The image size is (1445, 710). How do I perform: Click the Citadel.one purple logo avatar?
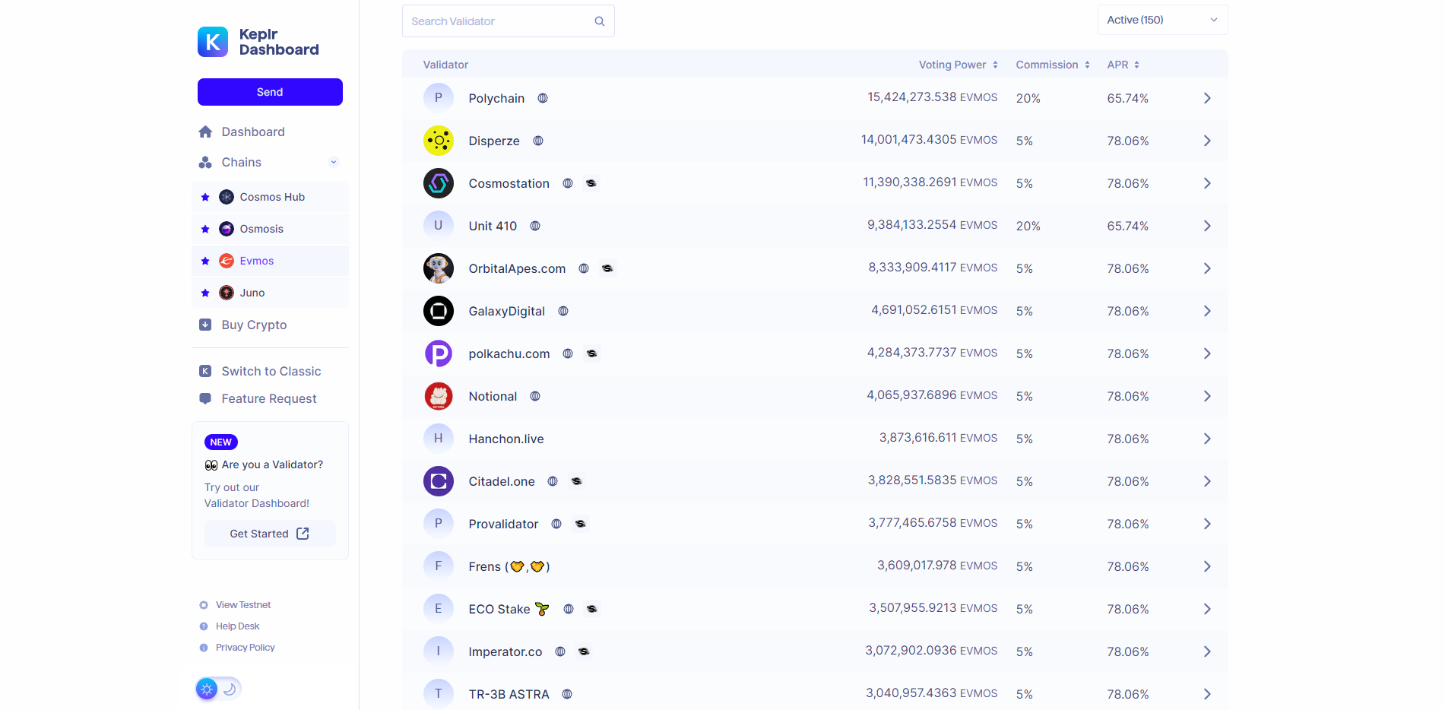click(439, 481)
